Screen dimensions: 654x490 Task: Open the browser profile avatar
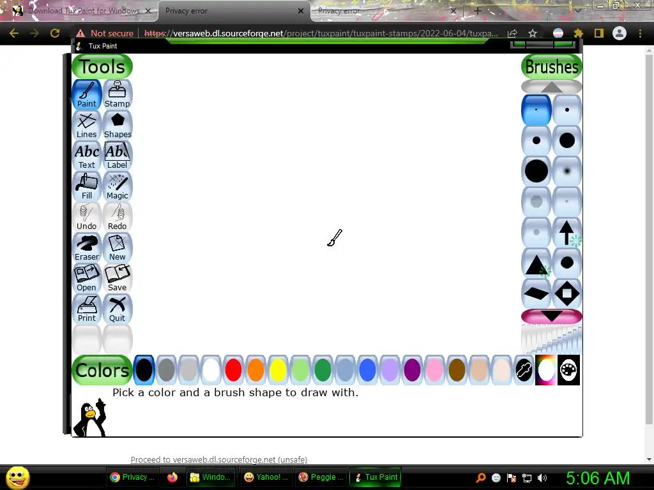click(x=620, y=33)
